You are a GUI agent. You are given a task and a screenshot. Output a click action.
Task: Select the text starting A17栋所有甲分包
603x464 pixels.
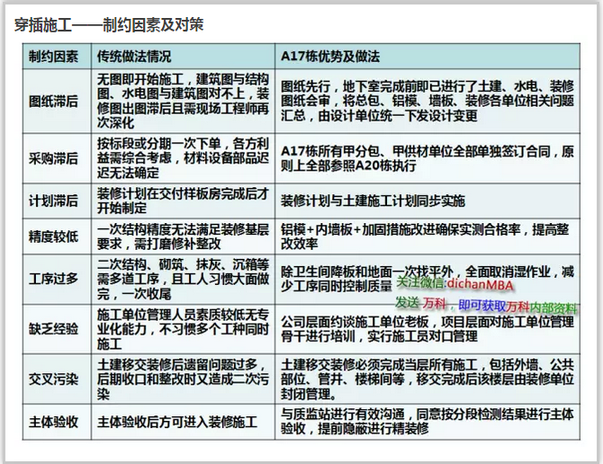(427, 158)
